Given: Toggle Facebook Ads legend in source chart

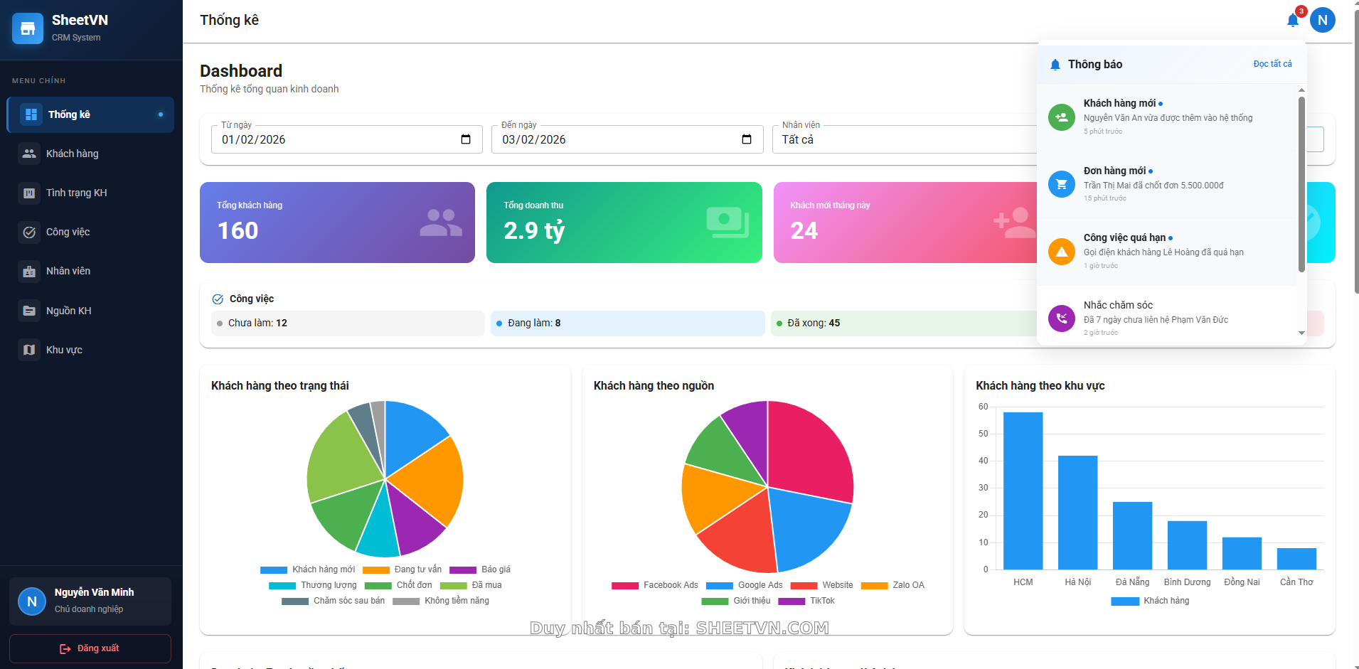Looking at the screenshot, I should coord(655,585).
